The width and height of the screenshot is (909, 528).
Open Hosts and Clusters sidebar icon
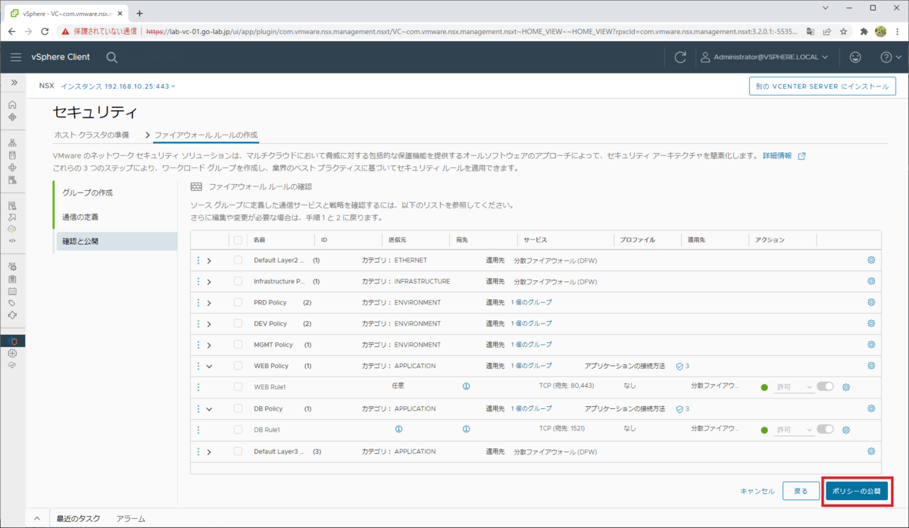[x=12, y=142]
